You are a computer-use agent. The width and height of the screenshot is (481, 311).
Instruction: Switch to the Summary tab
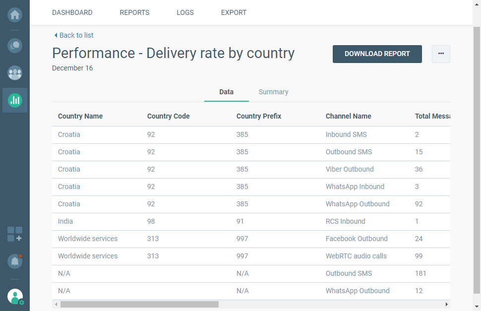[x=273, y=92]
